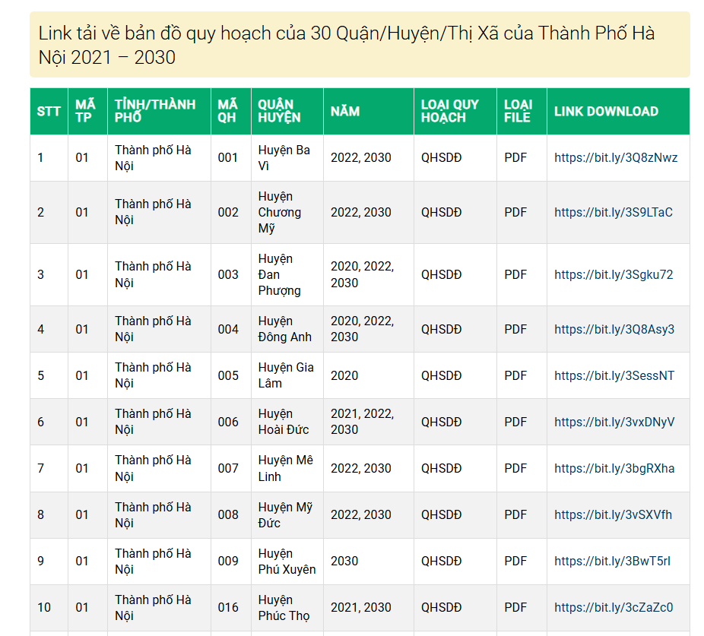
Task: Select the QUẬN HUYỆN column header
Action: pos(279,111)
